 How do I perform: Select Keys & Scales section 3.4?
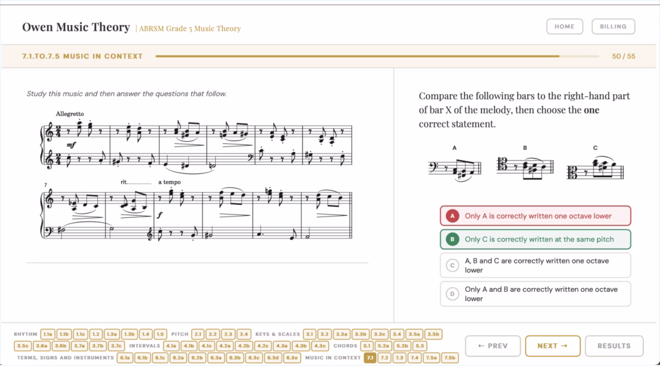click(397, 334)
